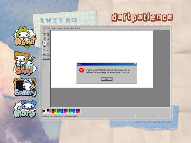Image resolution: width=191 pixels, height=143 pixels.
Task: Select the Magnifier tool
Action: (x=48, y=39)
